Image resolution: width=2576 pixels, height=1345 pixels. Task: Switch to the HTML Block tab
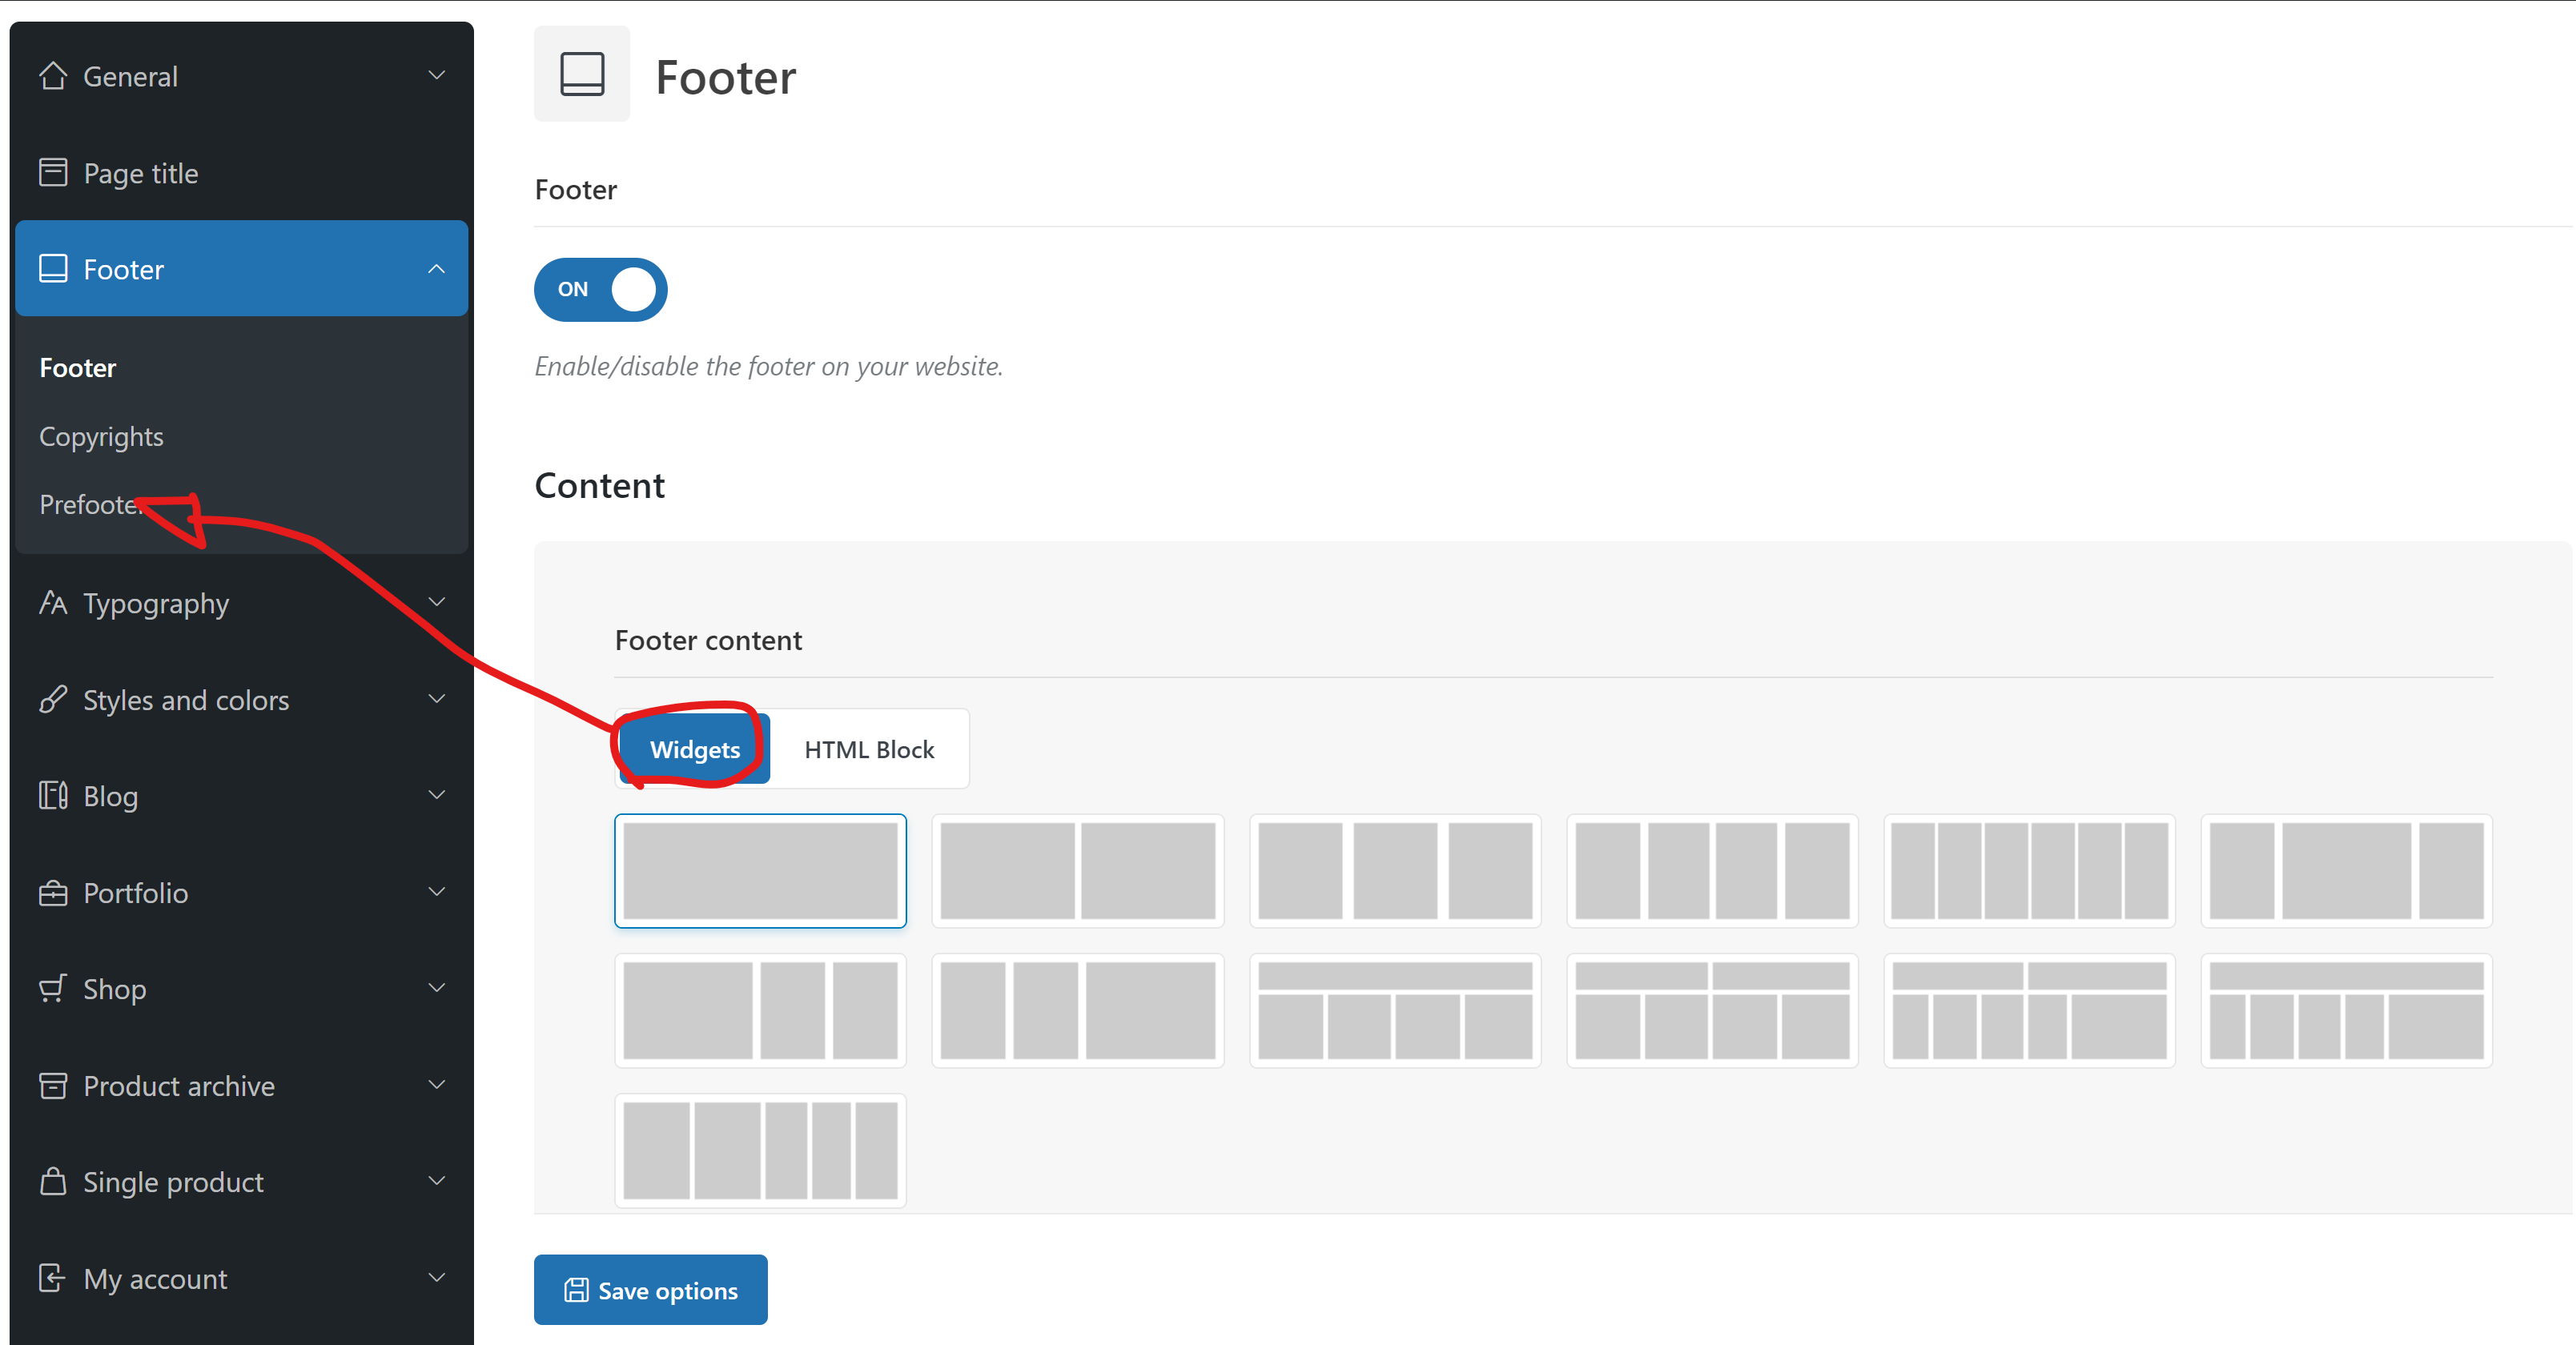pos(869,749)
